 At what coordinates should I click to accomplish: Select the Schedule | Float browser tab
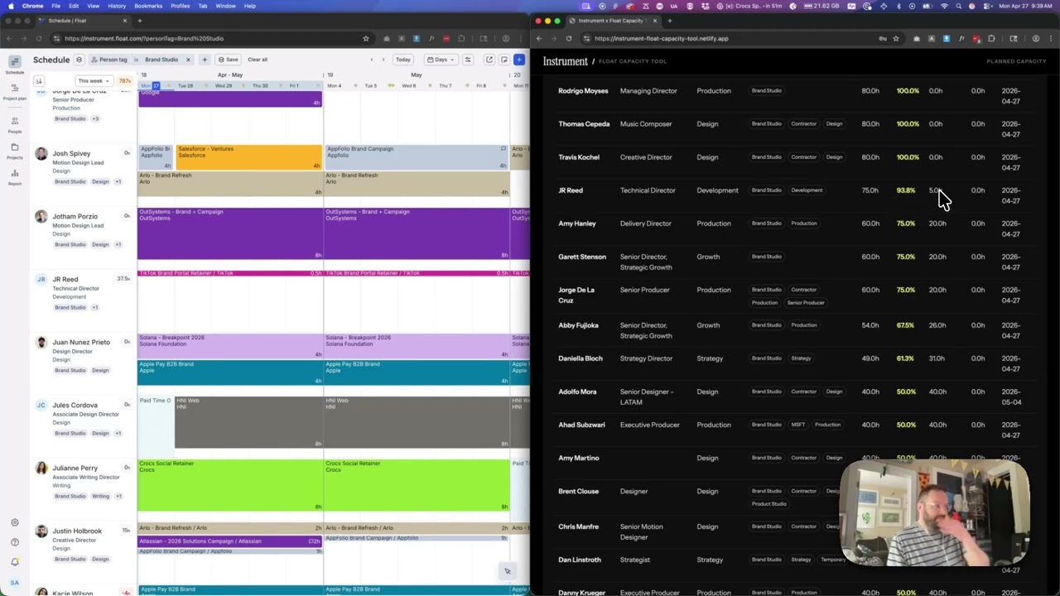pos(83,21)
